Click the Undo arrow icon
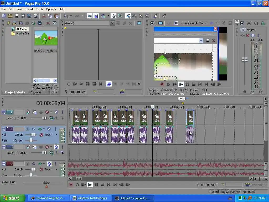Image resolution: width=269 pixels, height=202 pixels. coord(66,16)
